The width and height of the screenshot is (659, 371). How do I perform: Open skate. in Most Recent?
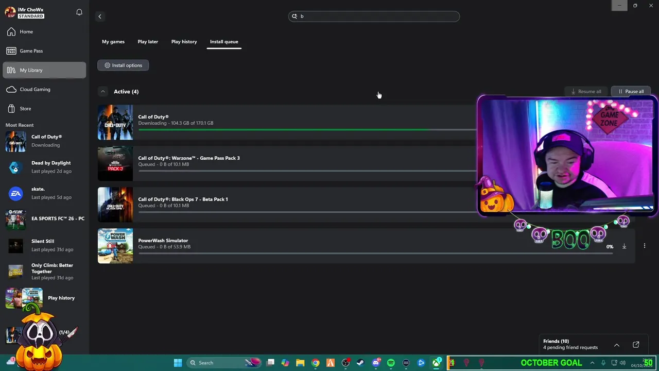pyautogui.click(x=44, y=193)
